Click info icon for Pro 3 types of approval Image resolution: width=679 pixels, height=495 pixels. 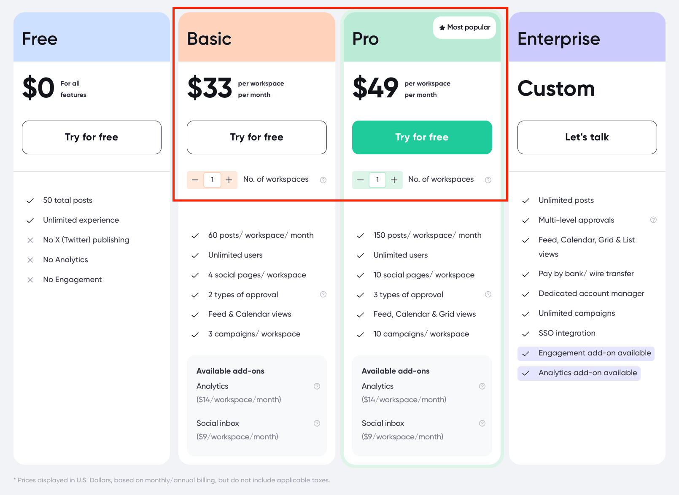pos(488,294)
